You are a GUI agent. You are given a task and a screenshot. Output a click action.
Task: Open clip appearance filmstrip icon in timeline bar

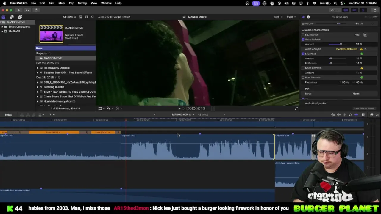363,115
